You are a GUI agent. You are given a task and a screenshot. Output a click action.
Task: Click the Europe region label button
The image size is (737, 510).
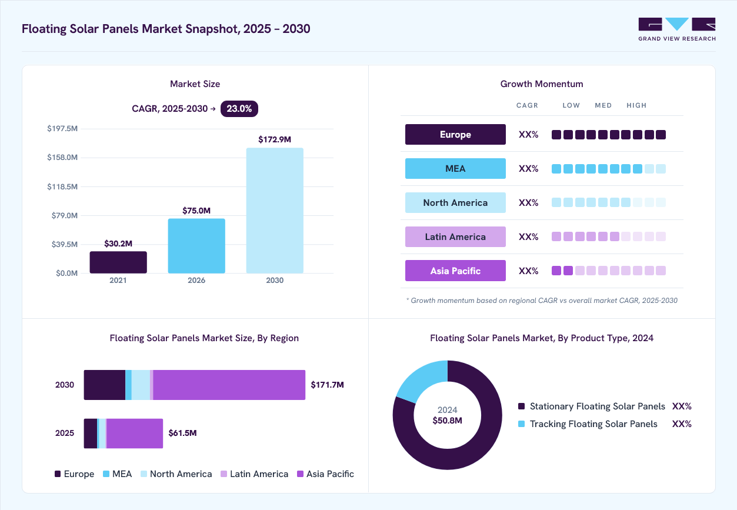click(x=455, y=134)
